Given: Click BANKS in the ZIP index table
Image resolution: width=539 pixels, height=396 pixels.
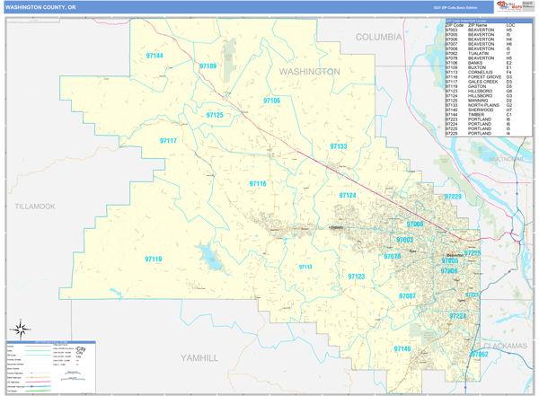Looking at the screenshot, I should 475,63.
